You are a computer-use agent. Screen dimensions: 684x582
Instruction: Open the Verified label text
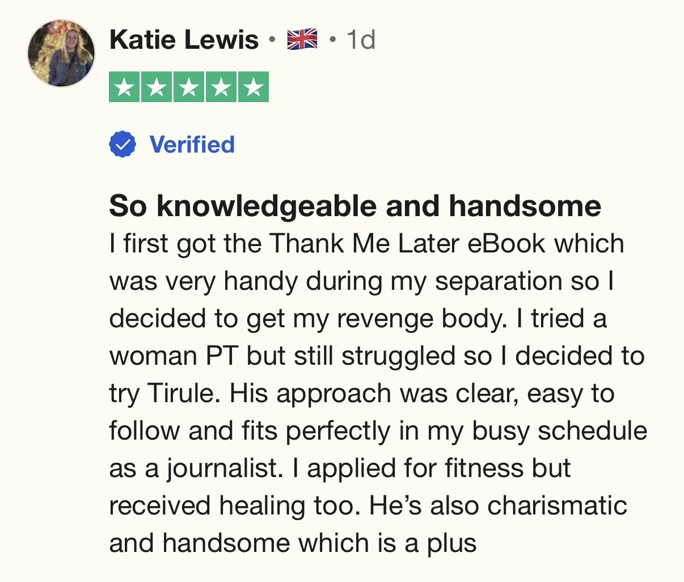tap(192, 145)
